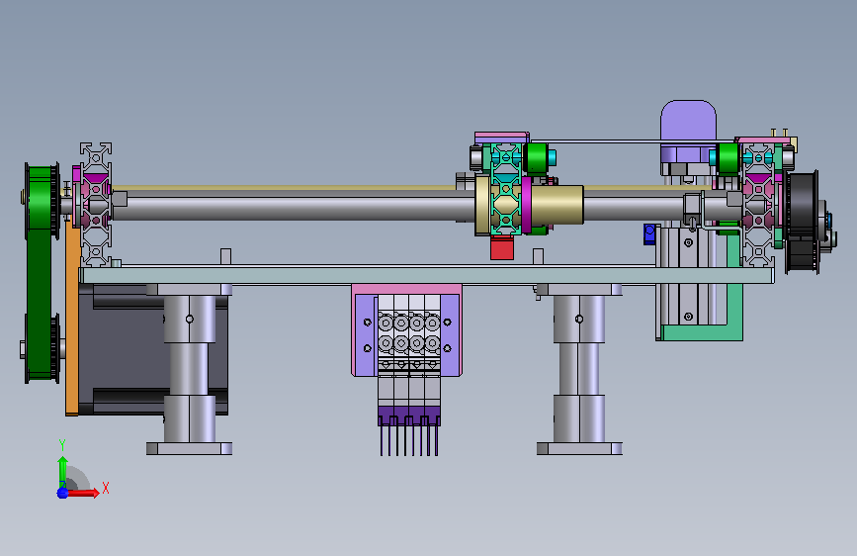Pick the long horizontal base plate
857x556 pixels.
point(426,275)
